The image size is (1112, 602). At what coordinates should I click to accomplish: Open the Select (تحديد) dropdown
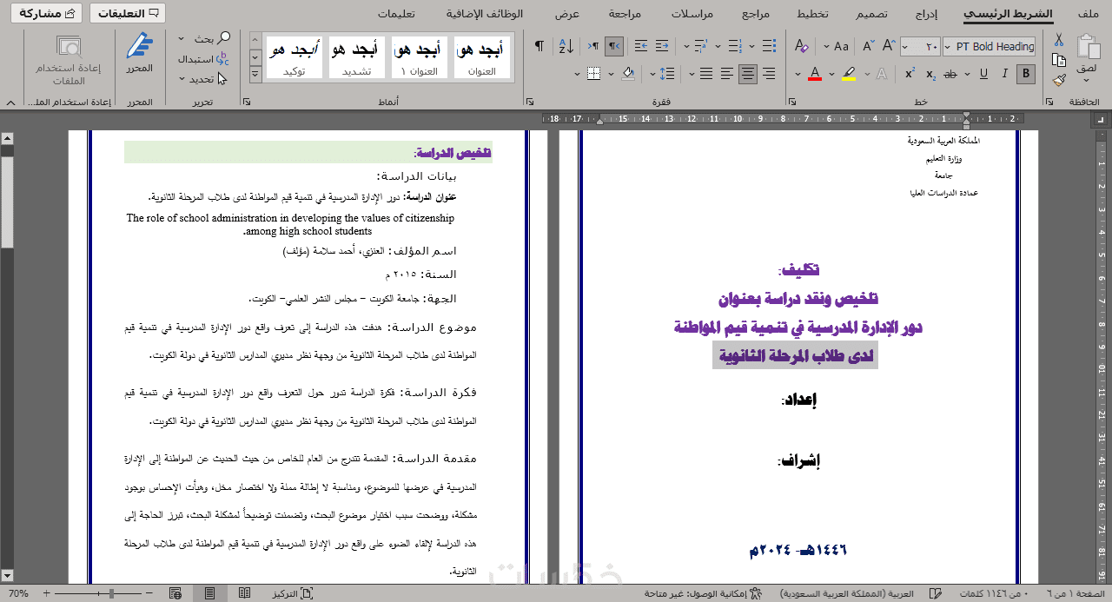click(x=183, y=79)
